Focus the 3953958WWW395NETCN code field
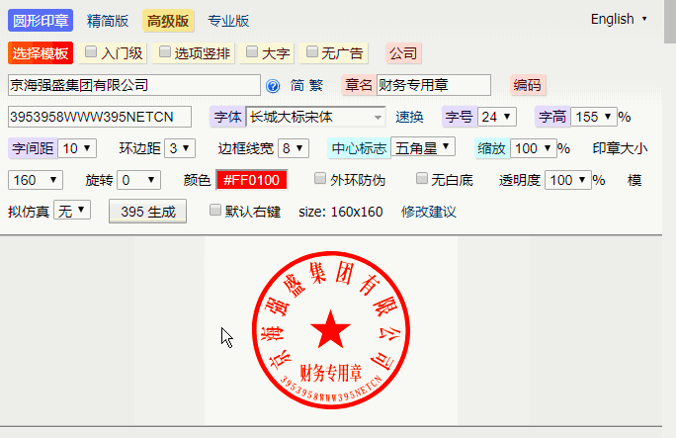Screen dimensions: 676x438 [100, 117]
